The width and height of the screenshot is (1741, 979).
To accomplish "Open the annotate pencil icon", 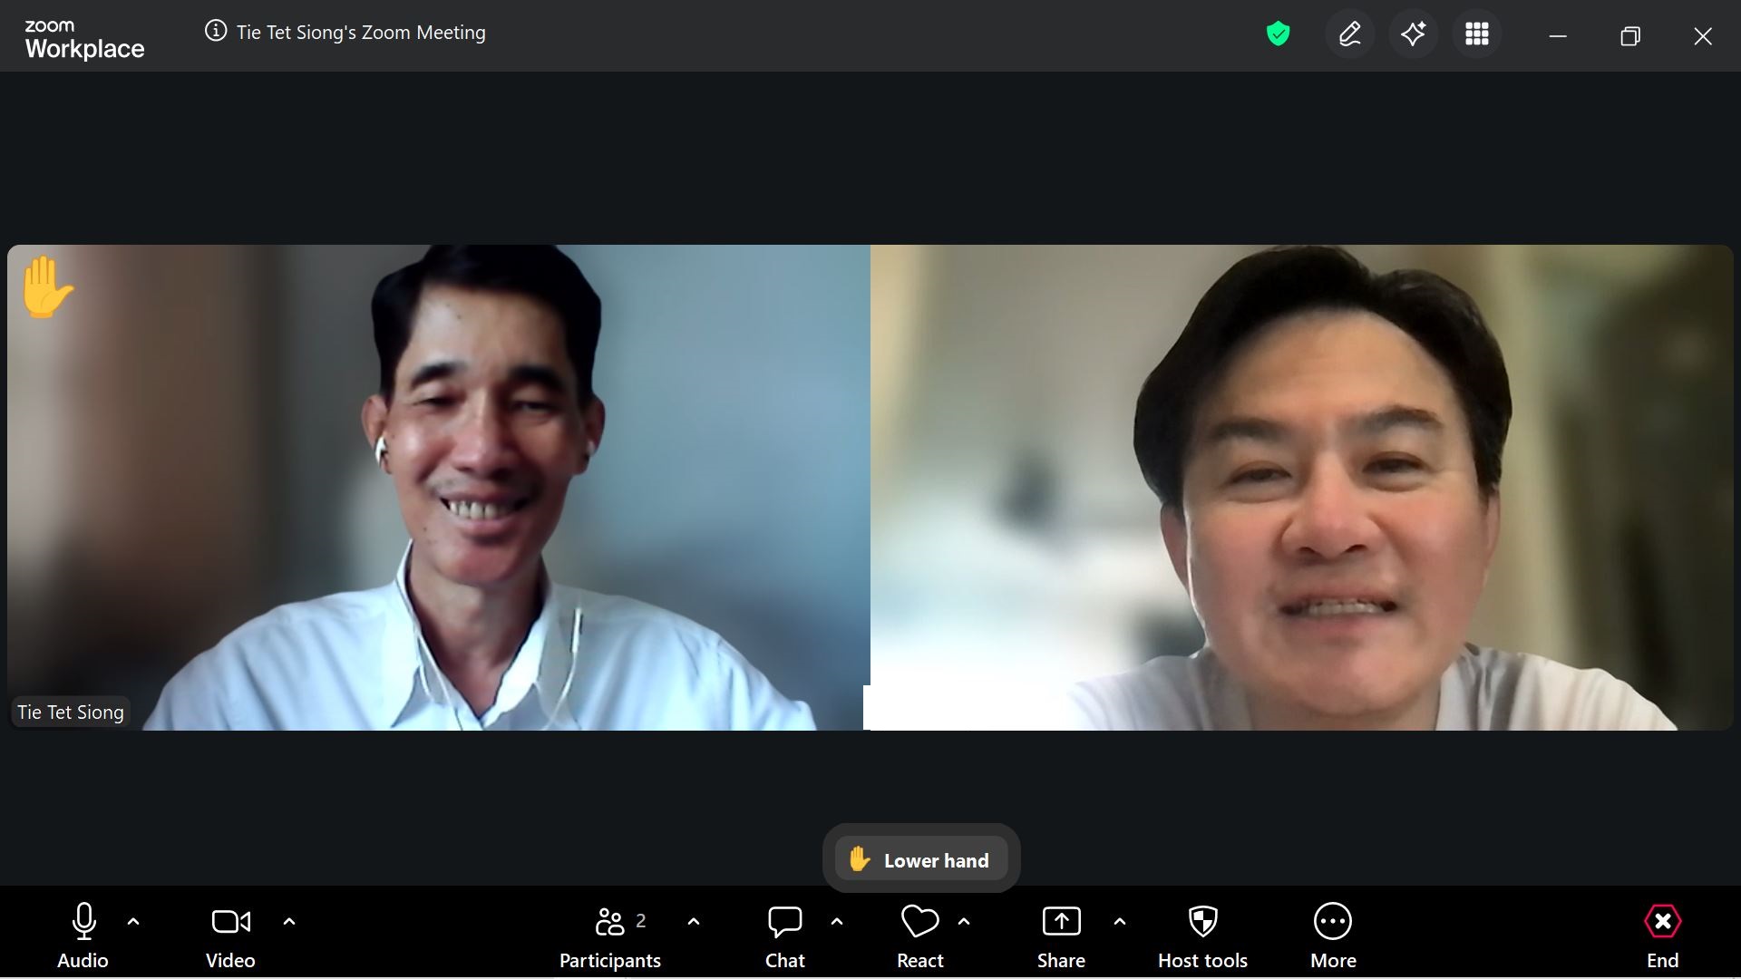I will pos(1349,34).
